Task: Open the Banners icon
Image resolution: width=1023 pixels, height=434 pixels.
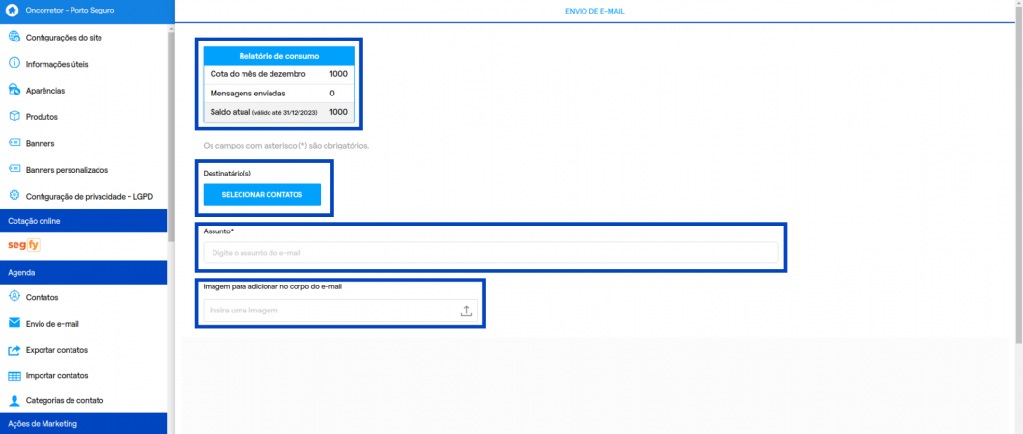Action: click(14, 143)
